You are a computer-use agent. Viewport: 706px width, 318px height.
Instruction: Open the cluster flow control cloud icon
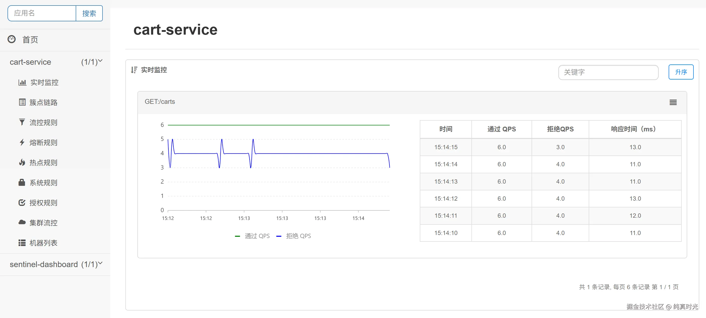pyautogui.click(x=22, y=222)
